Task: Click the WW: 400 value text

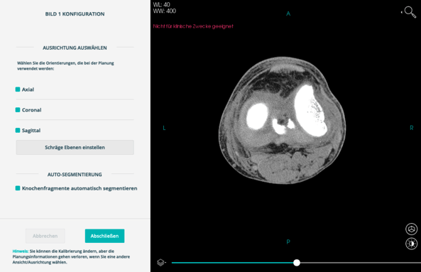Action: tap(164, 11)
